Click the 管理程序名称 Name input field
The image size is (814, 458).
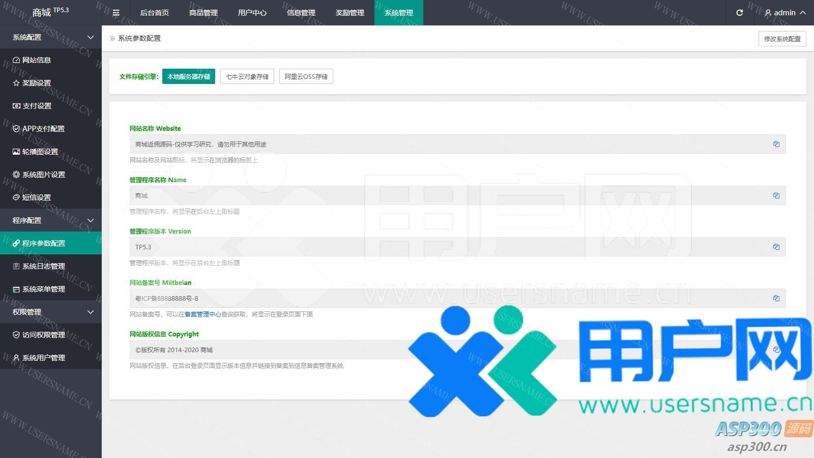tap(457, 195)
